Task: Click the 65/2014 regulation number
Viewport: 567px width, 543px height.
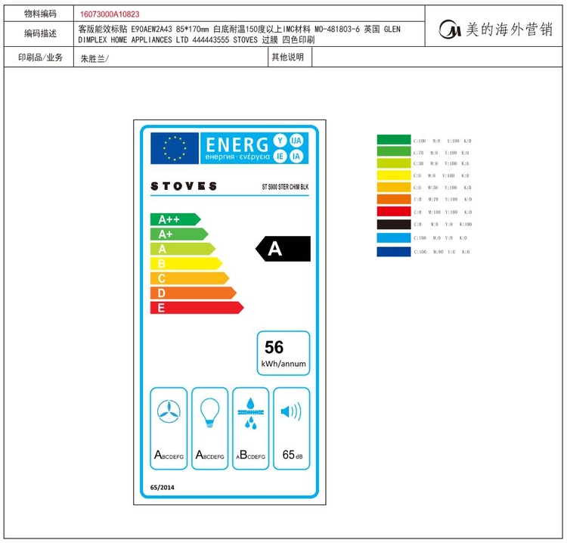Action: tap(162, 487)
